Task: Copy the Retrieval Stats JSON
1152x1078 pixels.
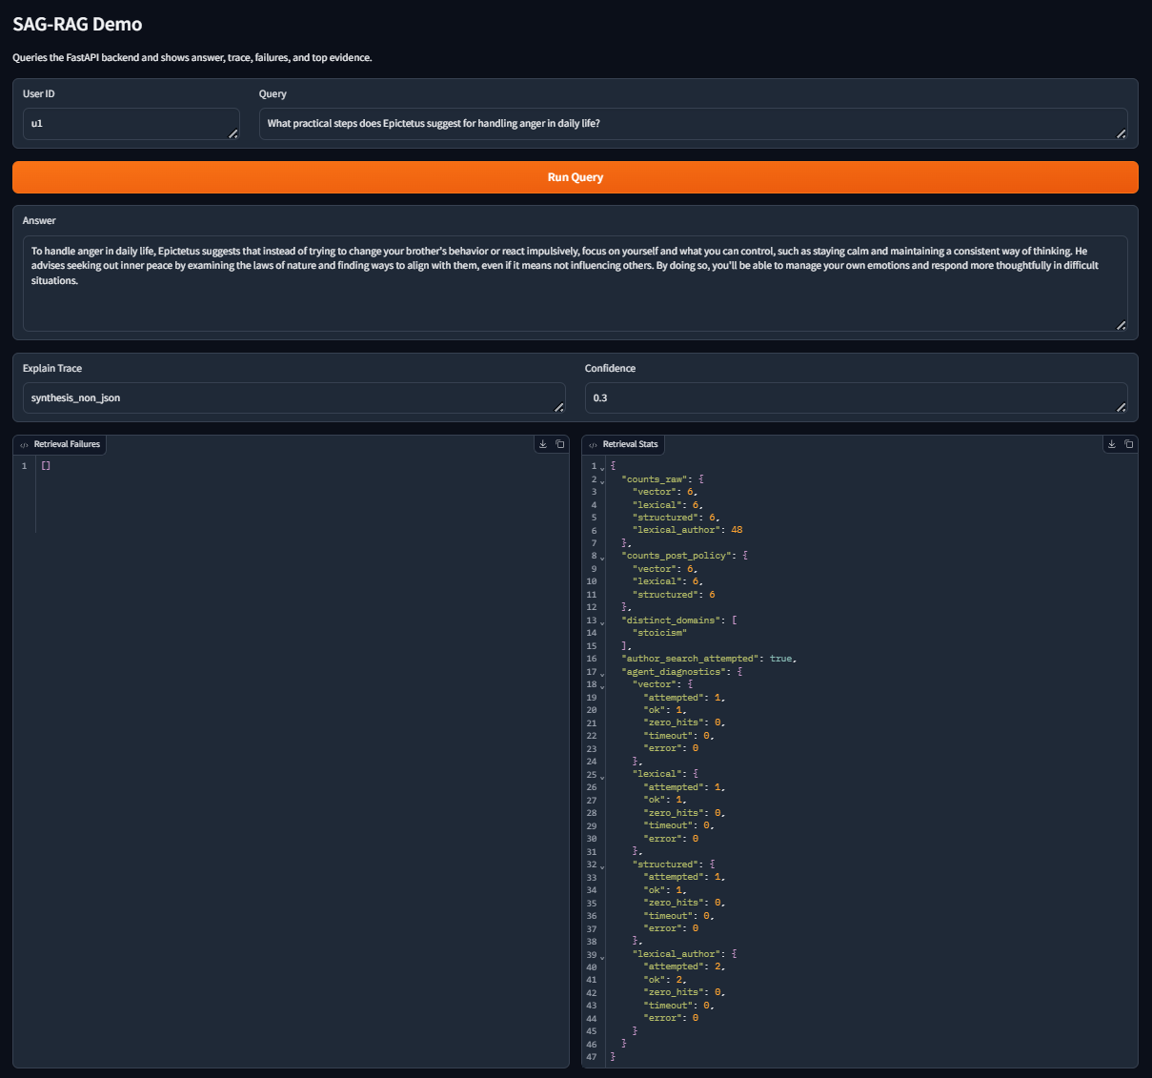Action: pos(1128,444)
